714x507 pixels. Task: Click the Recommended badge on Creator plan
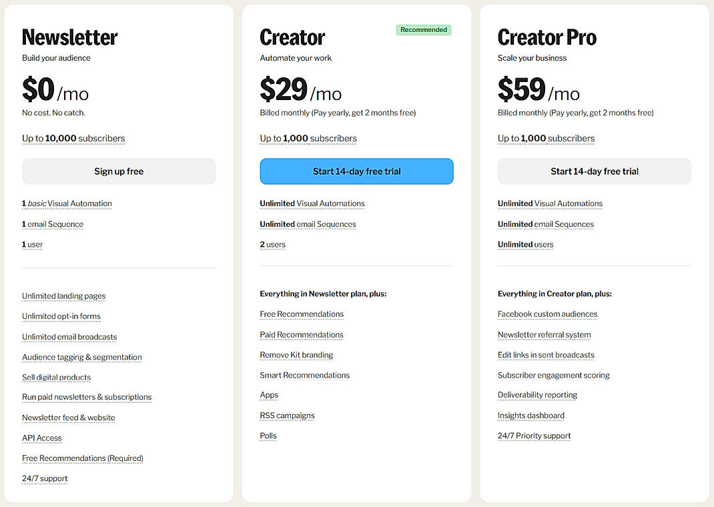(x=423, y=29)
